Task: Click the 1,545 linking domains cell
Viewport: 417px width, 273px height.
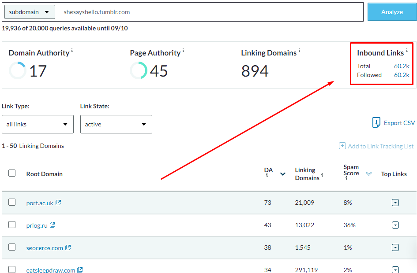Action: [x=303, y=247]
